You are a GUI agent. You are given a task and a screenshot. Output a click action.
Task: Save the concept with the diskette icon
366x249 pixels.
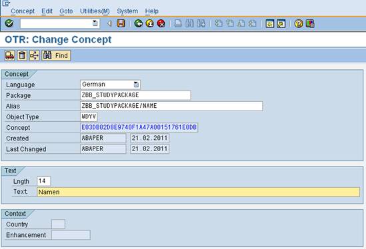coord(121,23)
